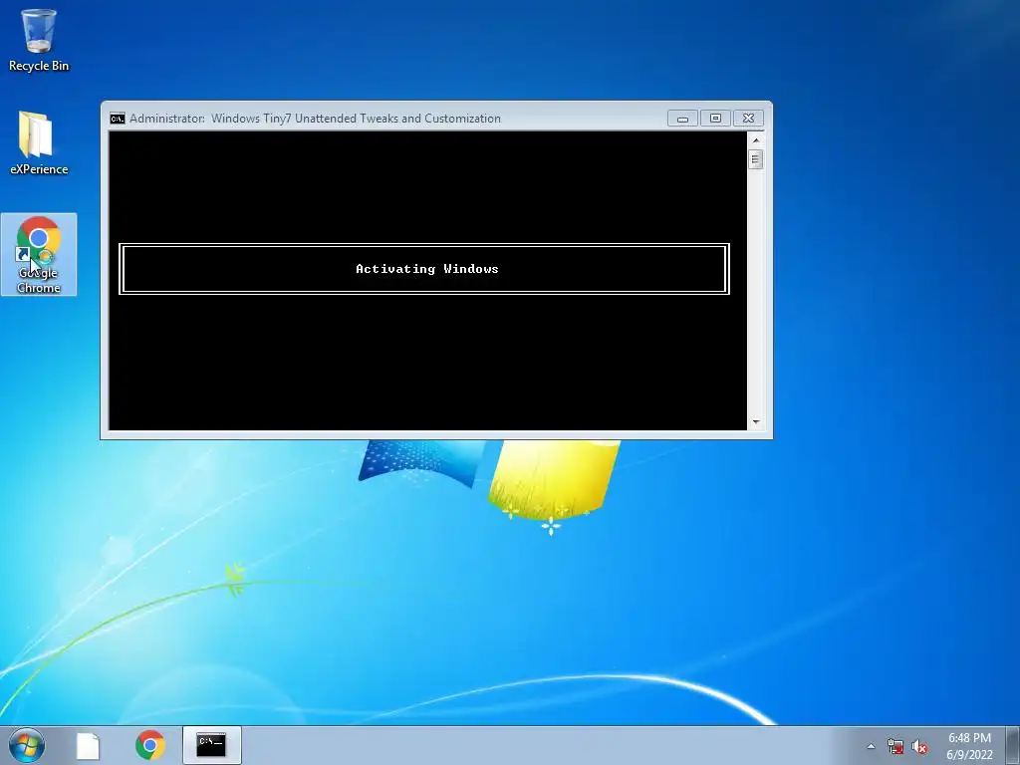Open the clock showing 6:48 PM
This screenshot has width=1020, height=765.
point(969,746)
